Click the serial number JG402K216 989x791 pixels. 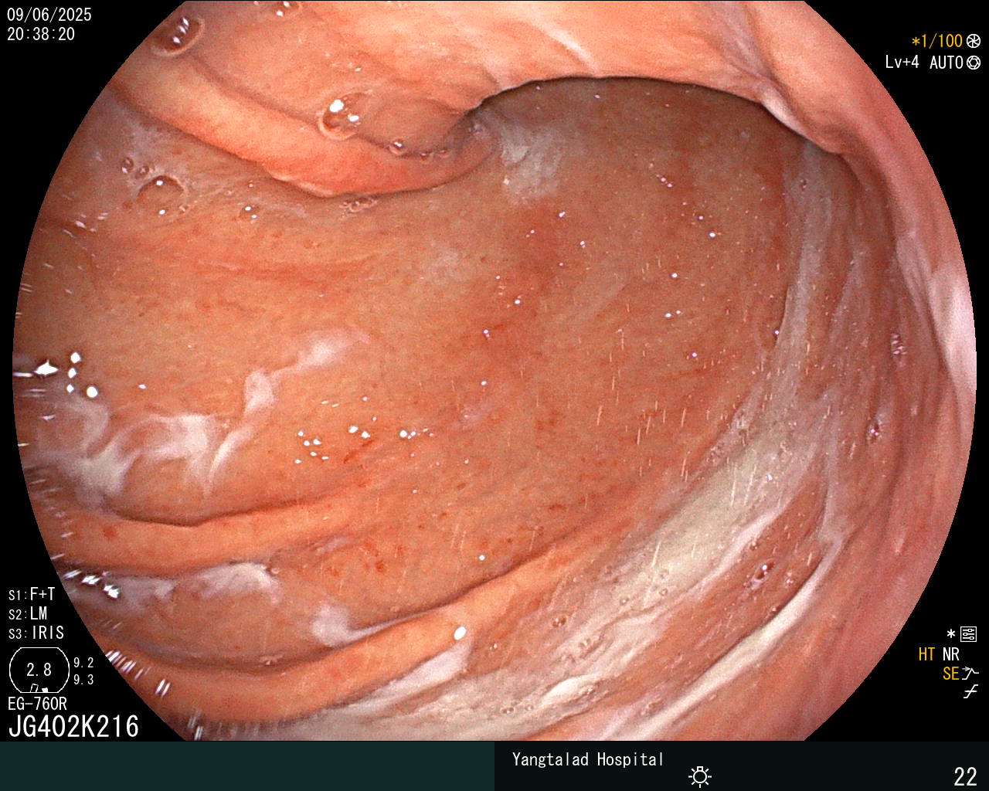click(x=73, y=726)
